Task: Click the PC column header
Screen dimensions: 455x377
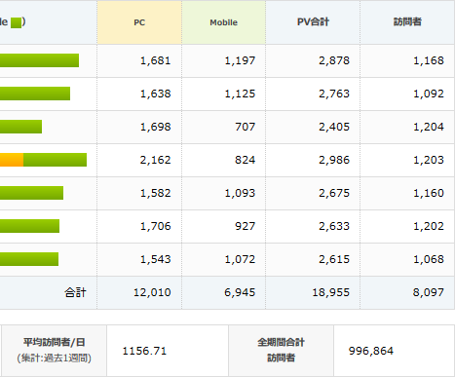Action: click(139, 22)
